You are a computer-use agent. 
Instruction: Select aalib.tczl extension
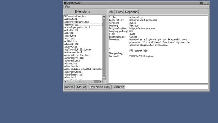[83, 19]
